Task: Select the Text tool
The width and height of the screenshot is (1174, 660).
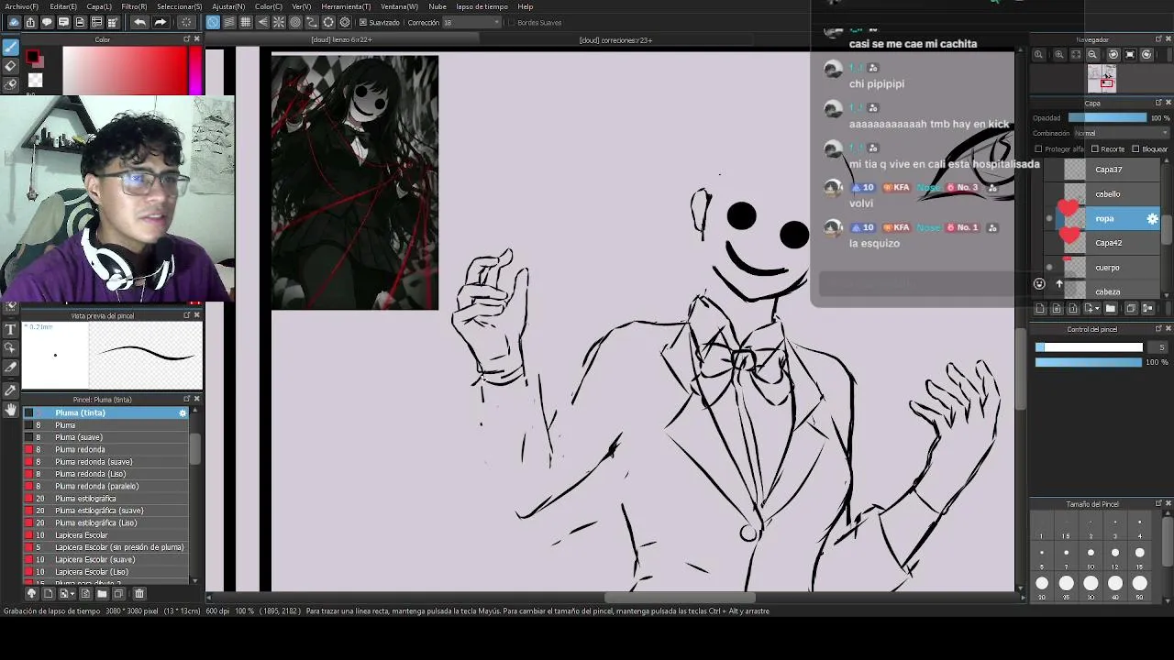Action: 11,329
